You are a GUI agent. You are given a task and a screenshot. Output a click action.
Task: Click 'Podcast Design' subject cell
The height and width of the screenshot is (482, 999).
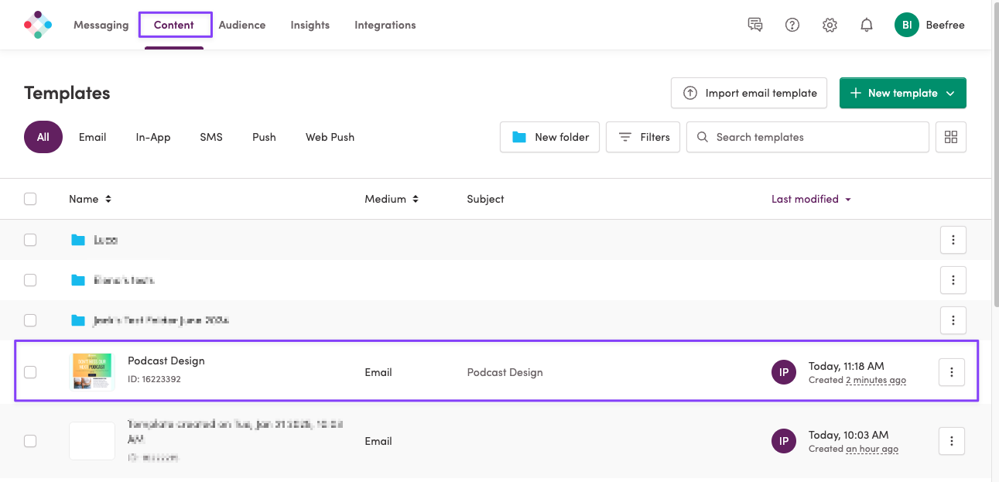tap(505, 372)
